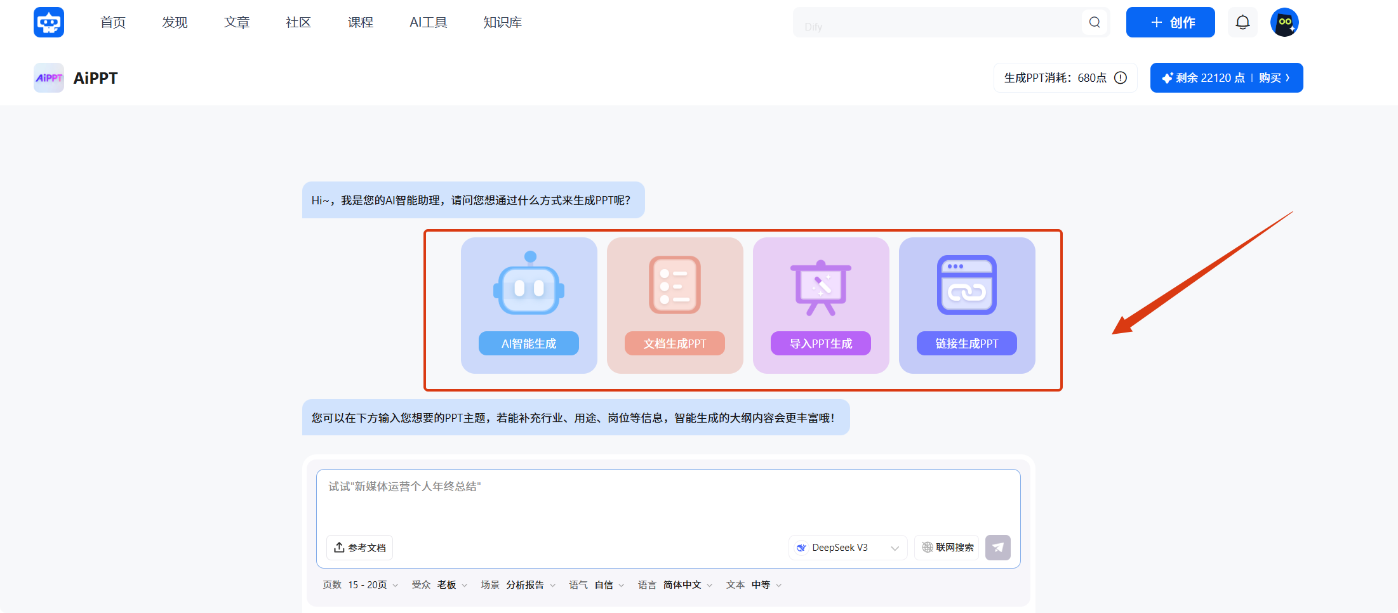Click the search magnifier icon

[x=1094, y=22]
